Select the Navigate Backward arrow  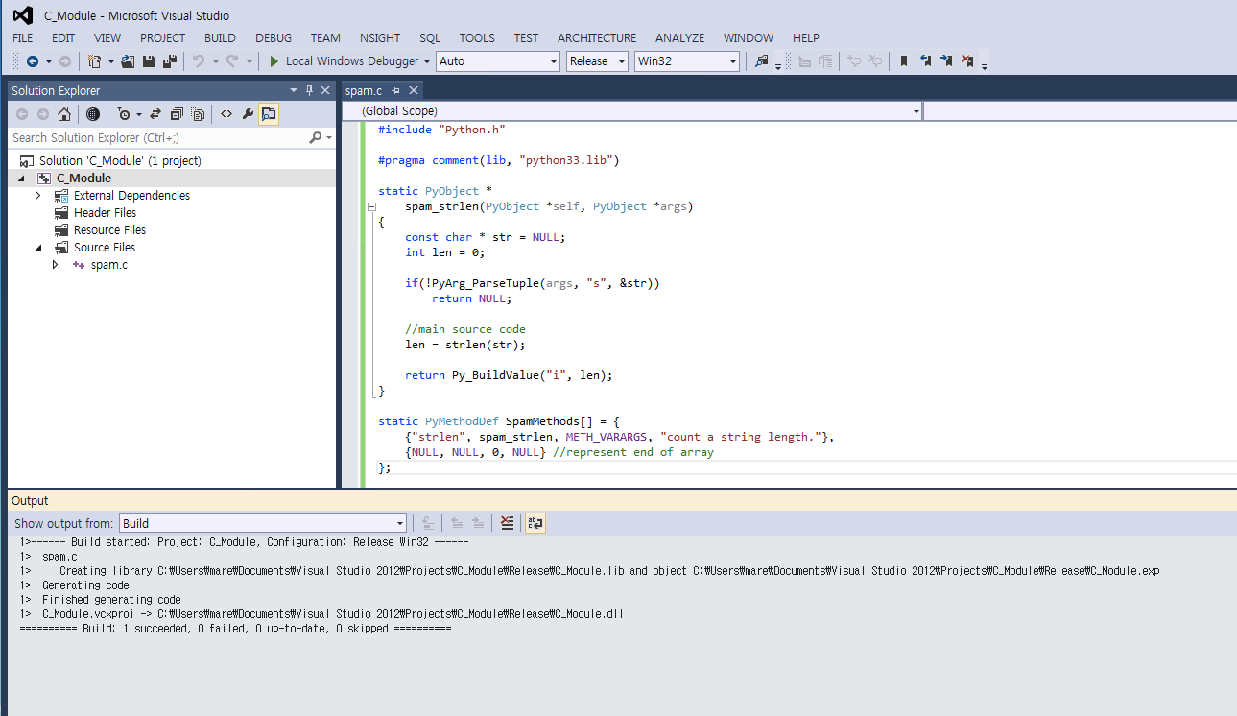tap(32, 60)
